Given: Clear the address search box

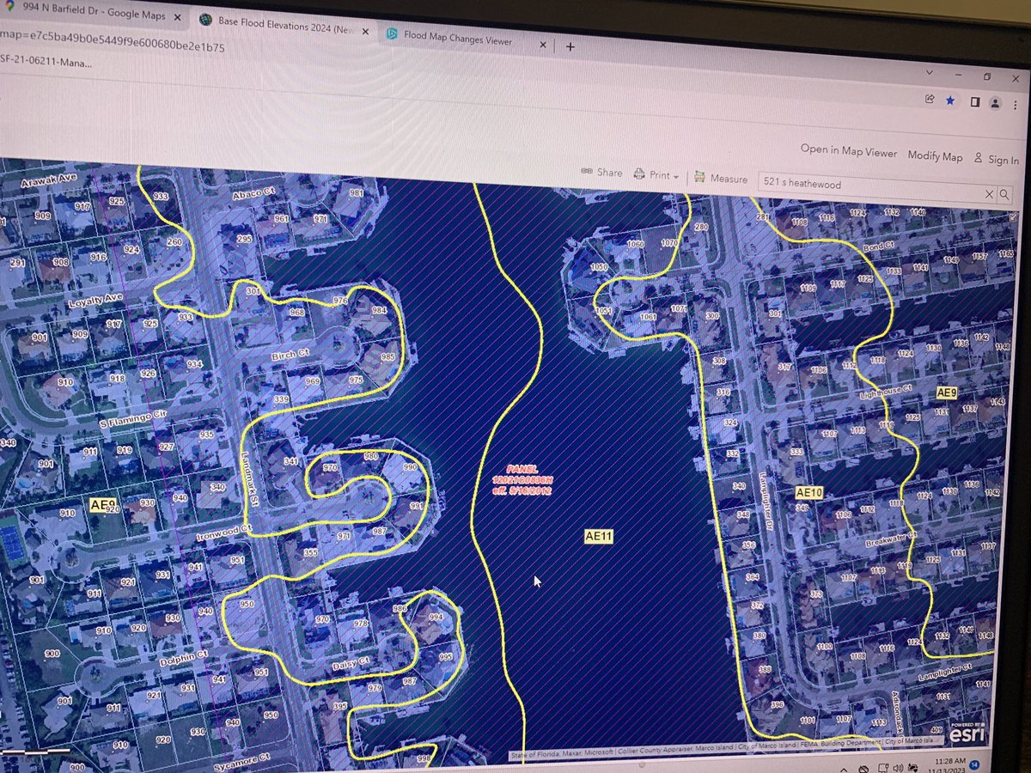Looking at the screenshot, I should click(x=990, y=194).
